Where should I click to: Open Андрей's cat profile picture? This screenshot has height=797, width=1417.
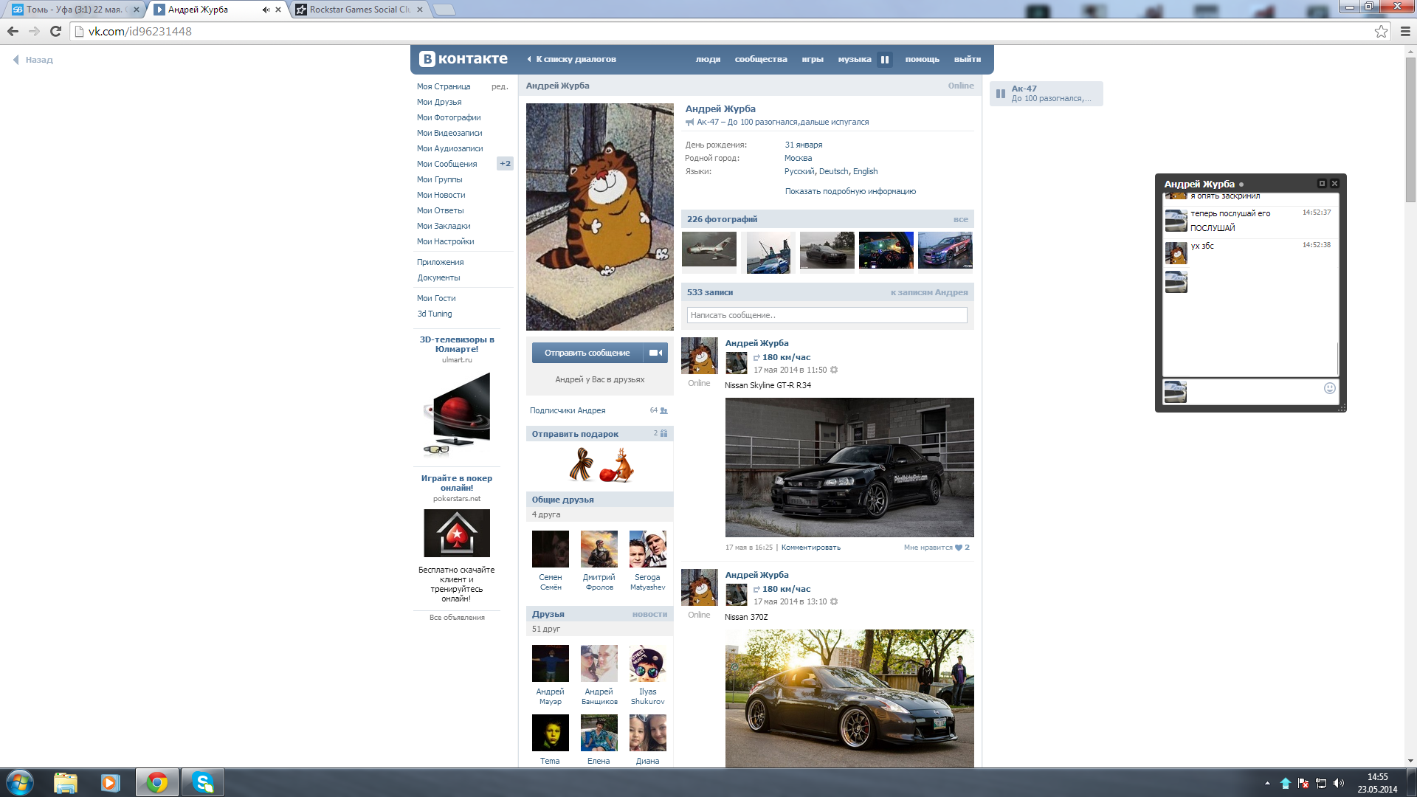tap(599, 217)
